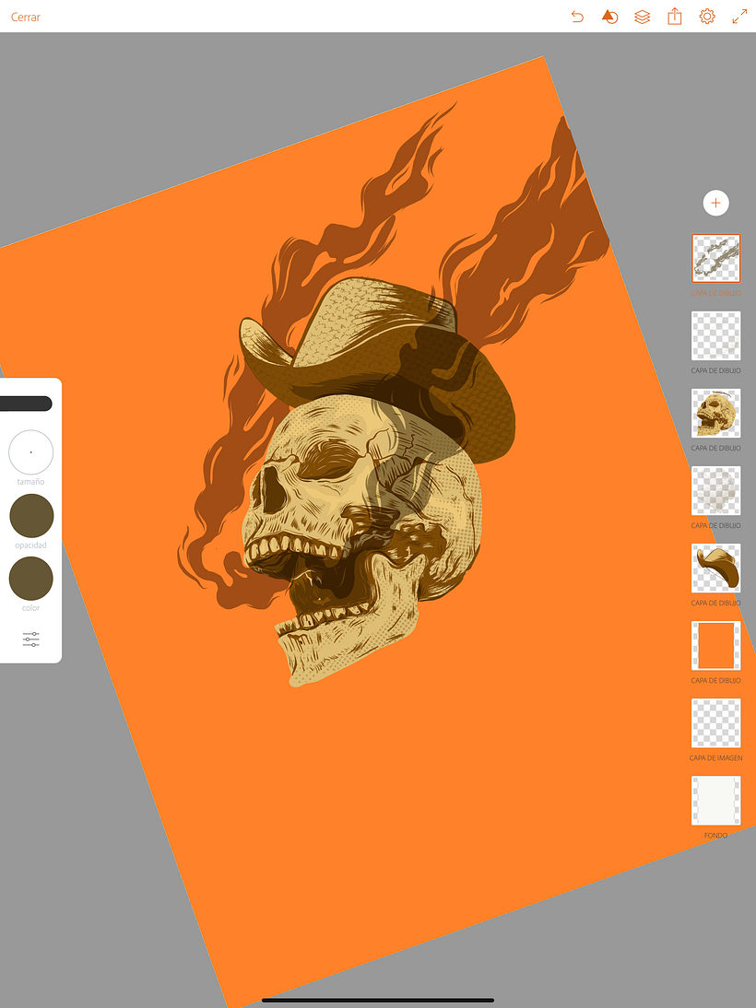Open the color picker swatch
The height and width of the screenshot is (1008, 756).
tap(30, 579)
